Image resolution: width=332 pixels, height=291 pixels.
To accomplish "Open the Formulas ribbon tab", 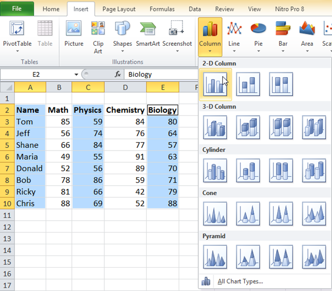I will [162, 9].
